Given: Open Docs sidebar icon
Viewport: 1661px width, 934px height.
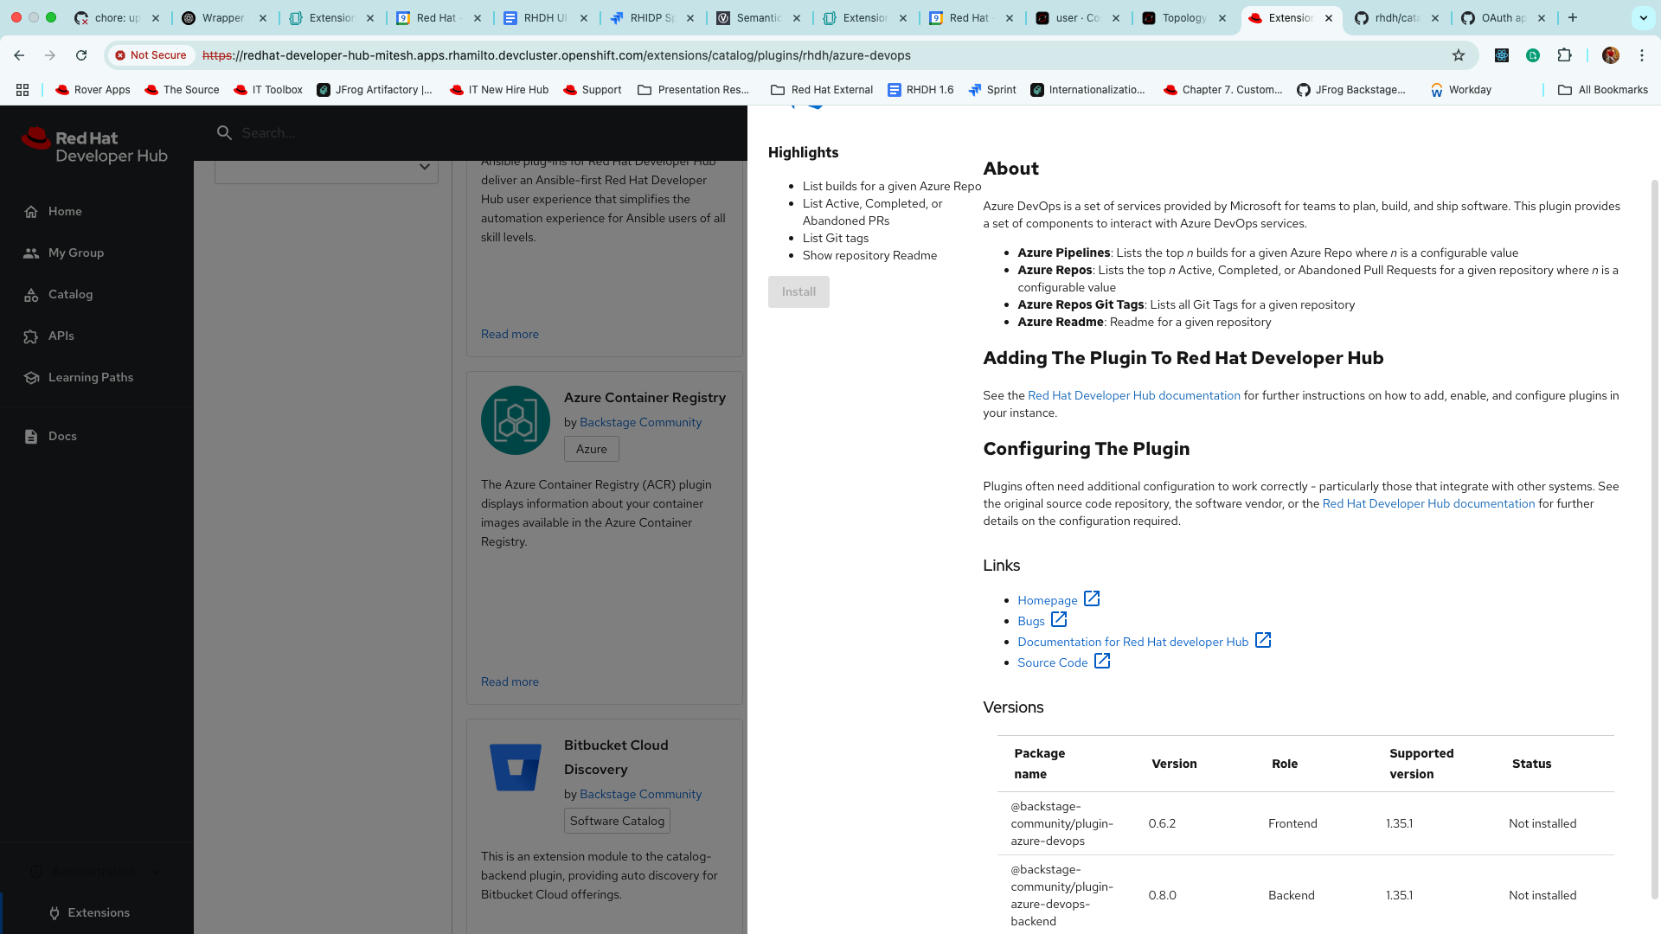Looking at the screenshot, I should tap(31, 437).
